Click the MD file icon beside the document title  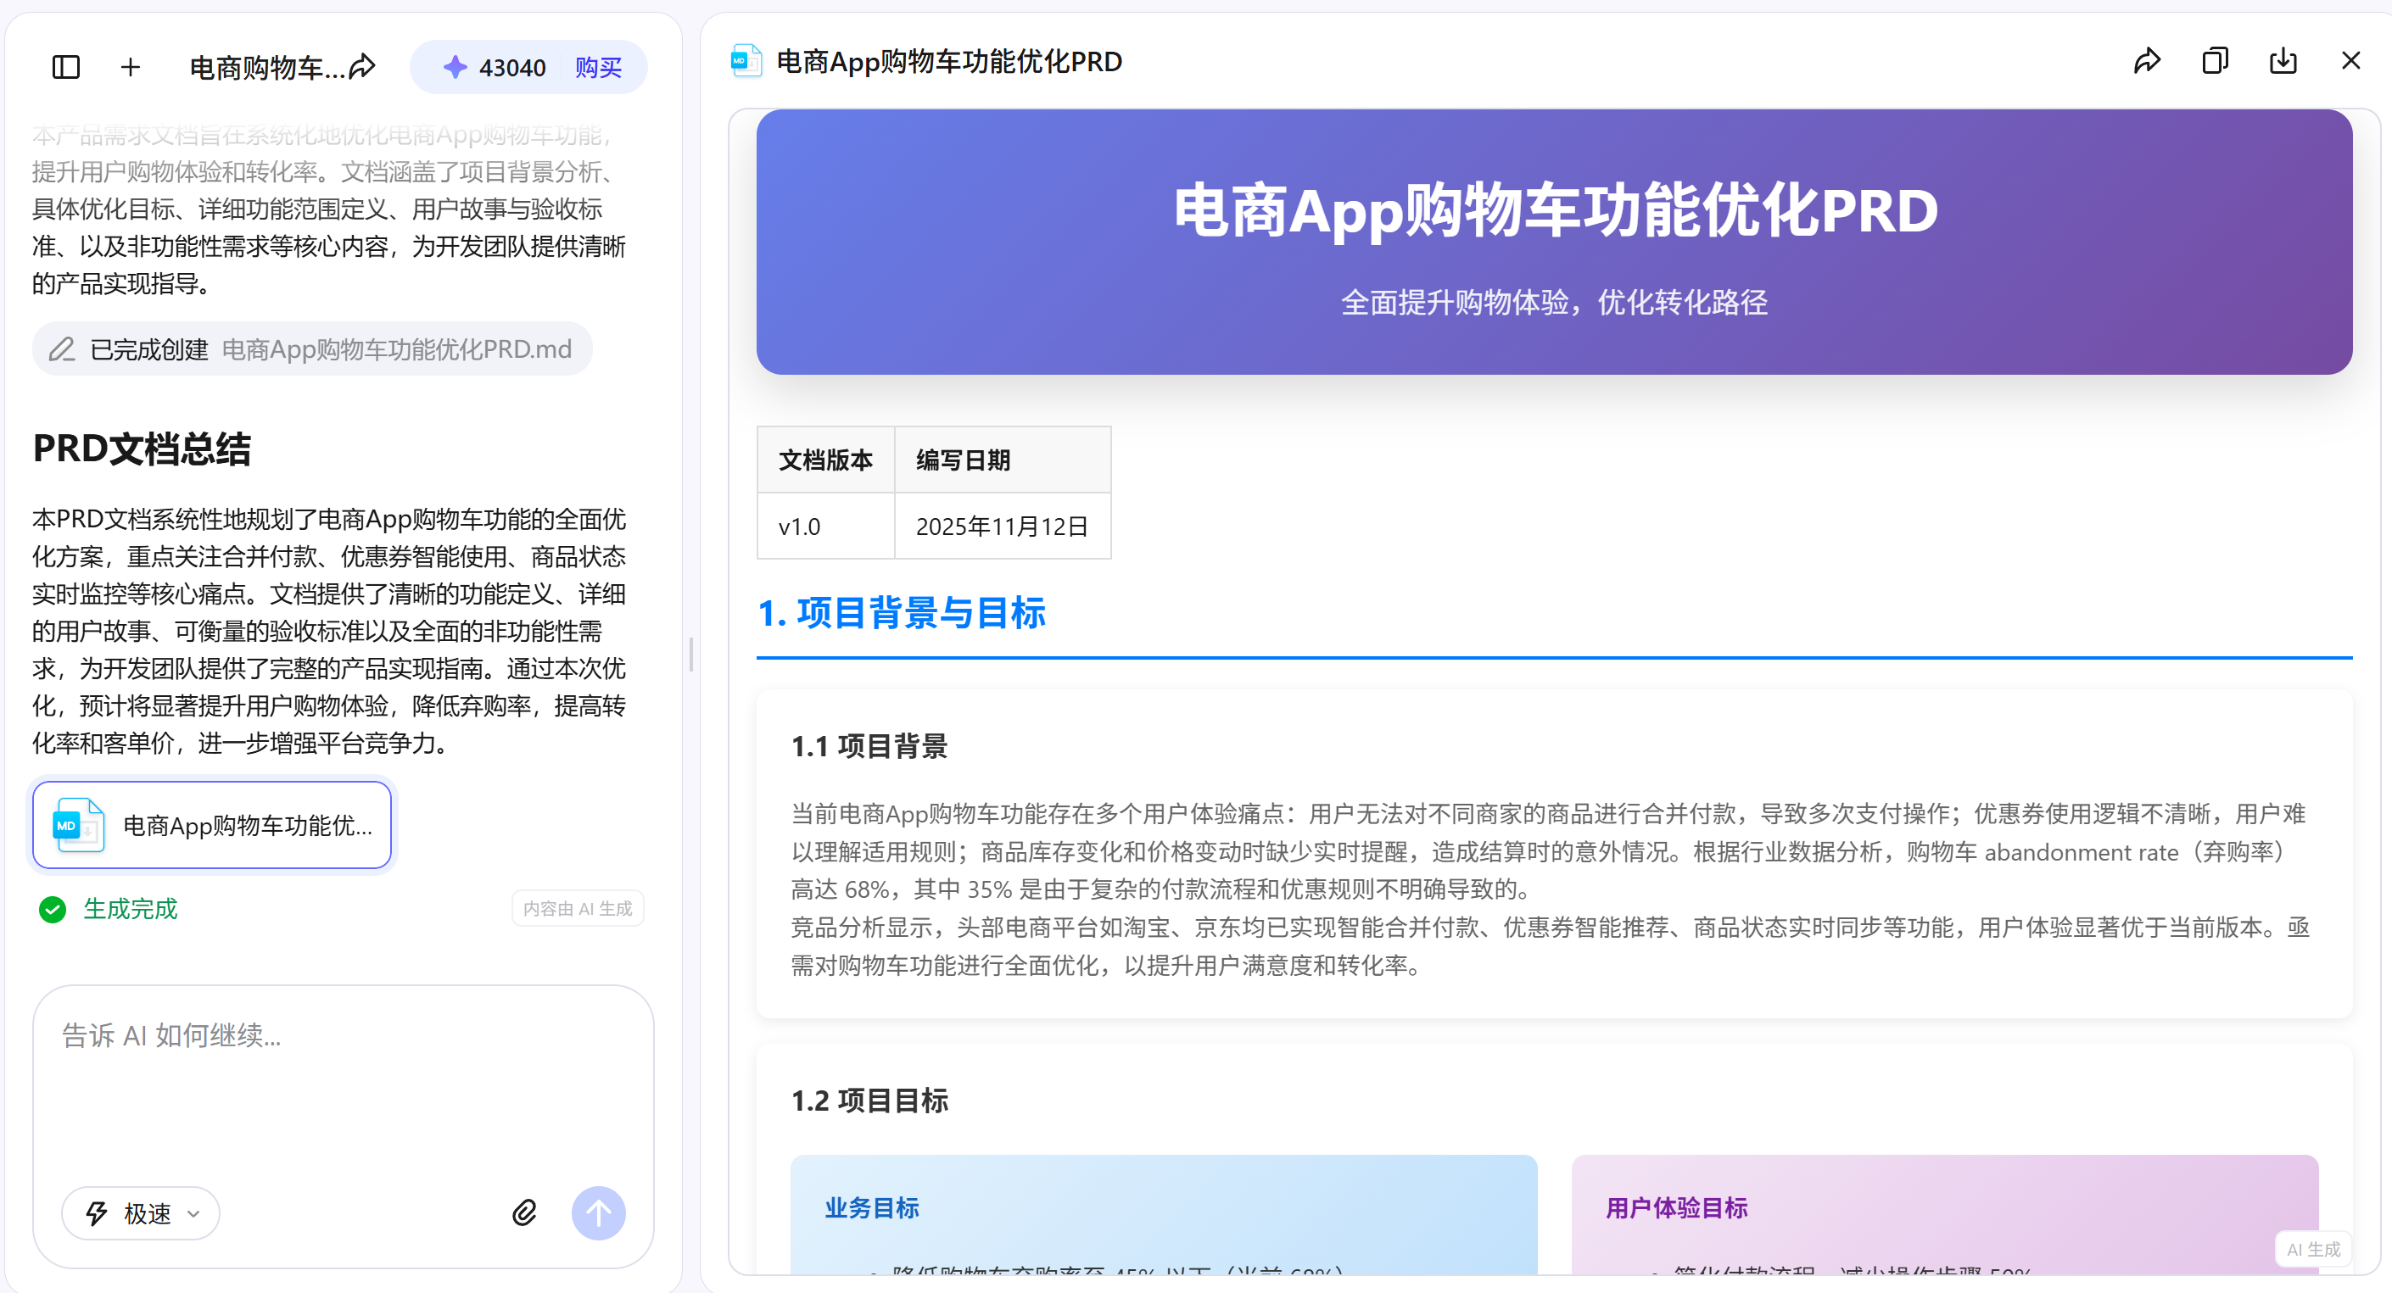[x=746, y=60]
